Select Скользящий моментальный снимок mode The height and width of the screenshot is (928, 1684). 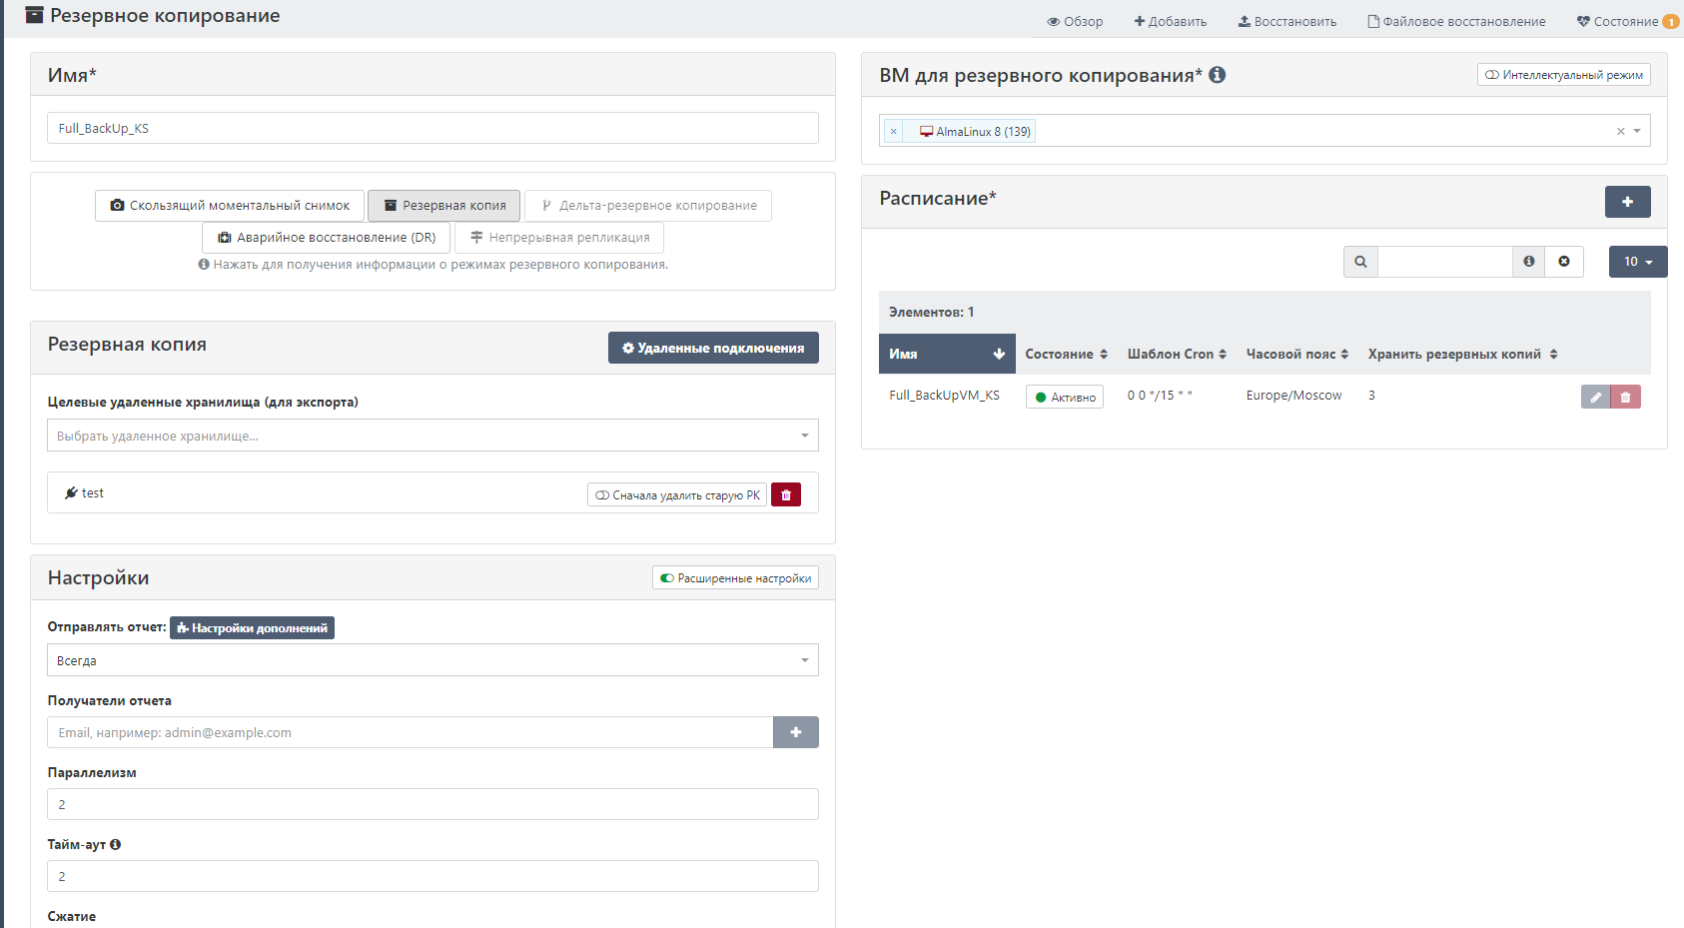(230, 206)
